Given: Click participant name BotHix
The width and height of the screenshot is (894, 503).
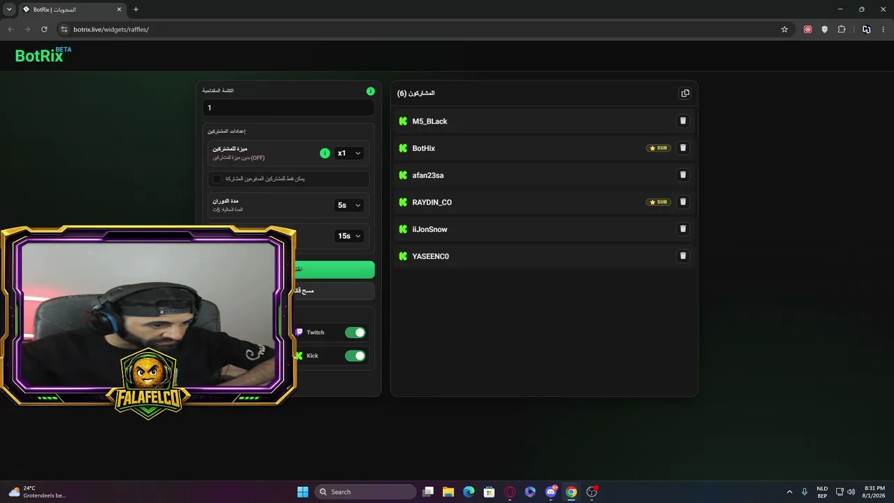Looking at the screenshot, I should (424, 148).
